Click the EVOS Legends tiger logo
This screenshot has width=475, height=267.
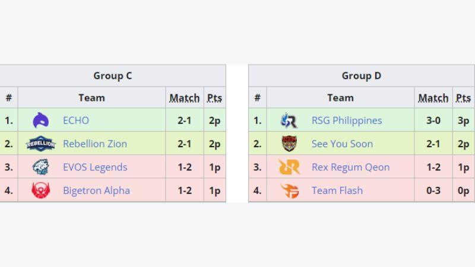tap(40, 167)
